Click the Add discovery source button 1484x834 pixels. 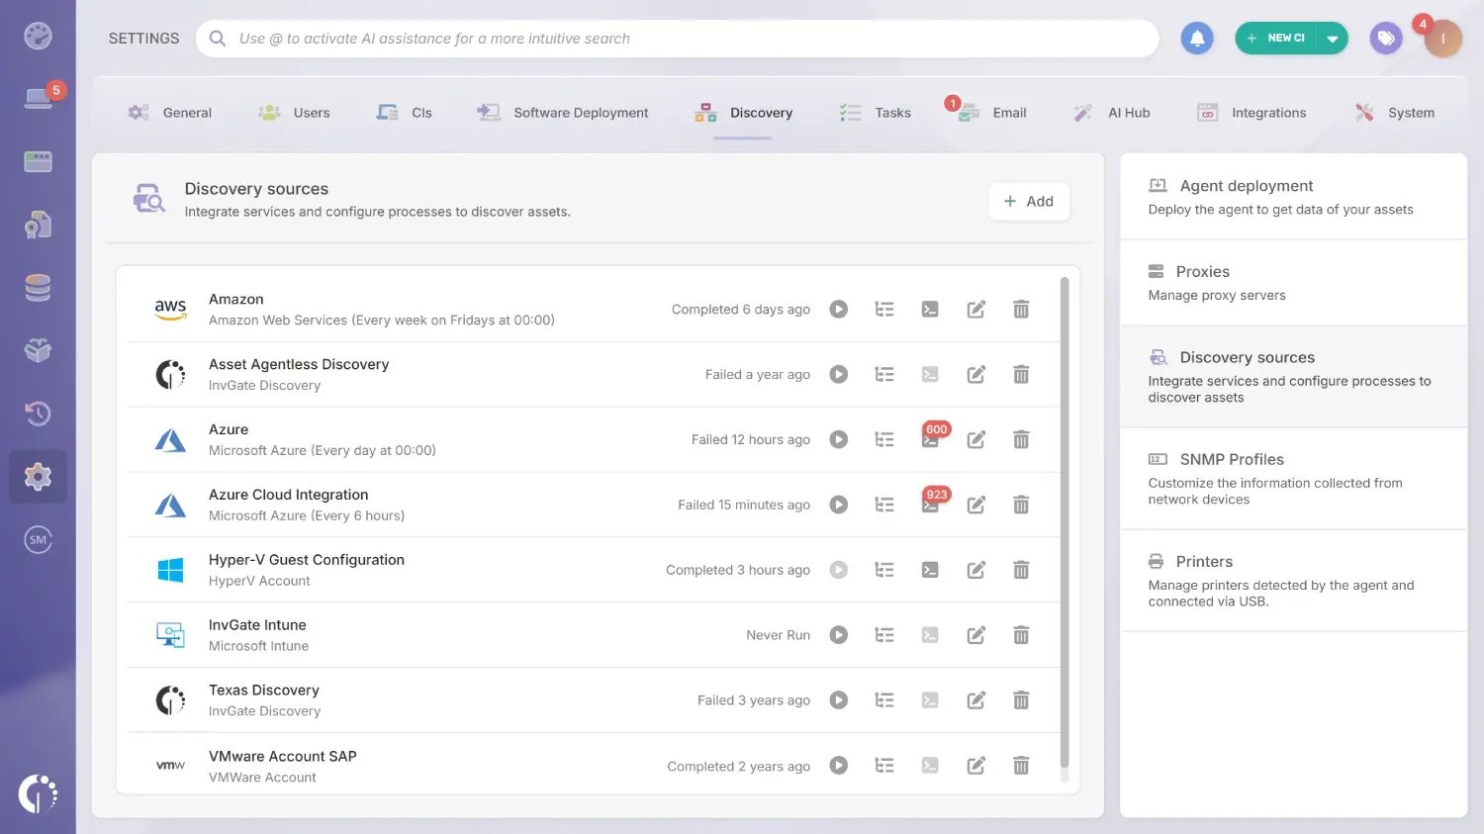1029,202
